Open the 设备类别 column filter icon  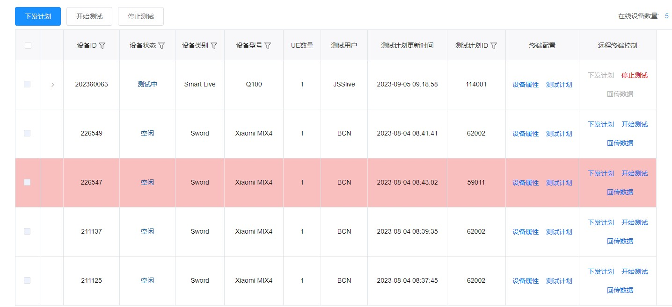click(214, 46)
